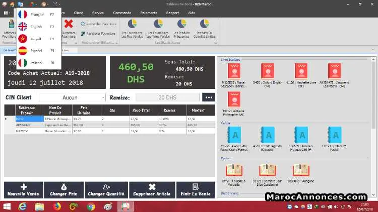This screenshot has height=212, width=378.
Task: Click the Changer Quantité button
Action: [x=106, y=190]
